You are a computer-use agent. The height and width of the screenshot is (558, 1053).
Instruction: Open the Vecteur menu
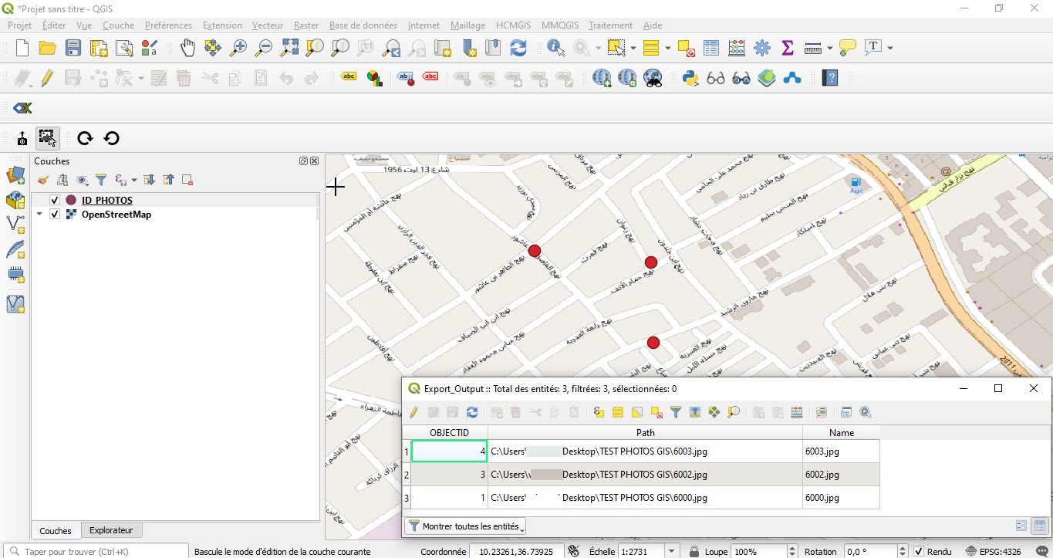[268, 25]
